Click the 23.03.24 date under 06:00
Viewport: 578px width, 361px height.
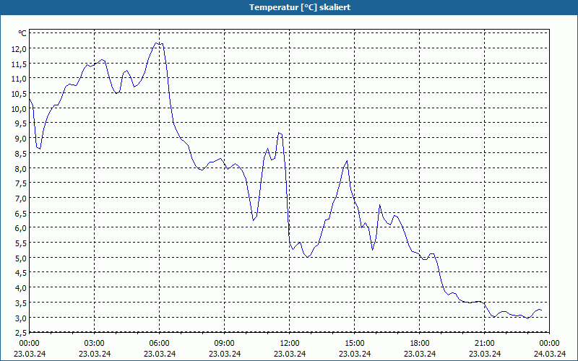coord(160,354)
